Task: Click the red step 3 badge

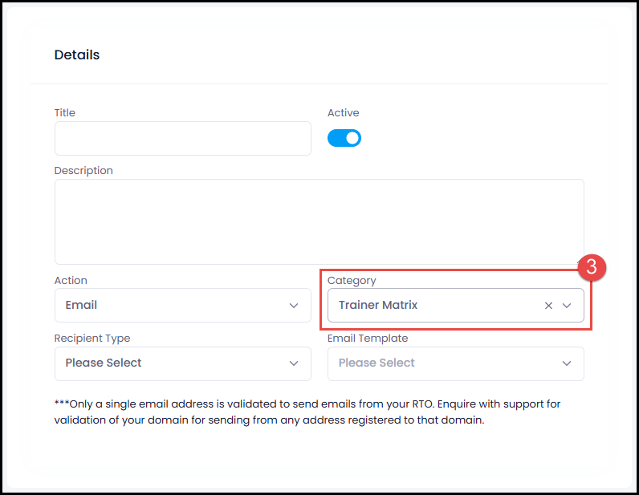Action: click(592, 268)
